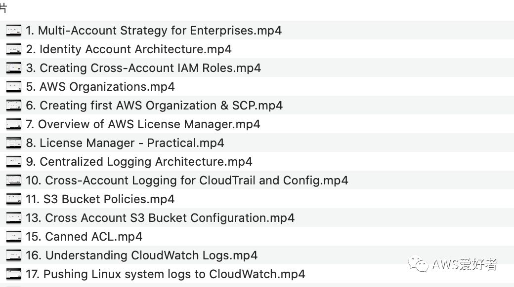Click the file icon beside Creating Cross-Account IAM Roles
514x287 pixels.
(x=13, y=68)
